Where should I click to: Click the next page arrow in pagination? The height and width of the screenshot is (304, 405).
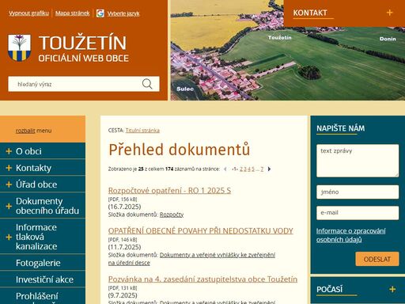269,169
